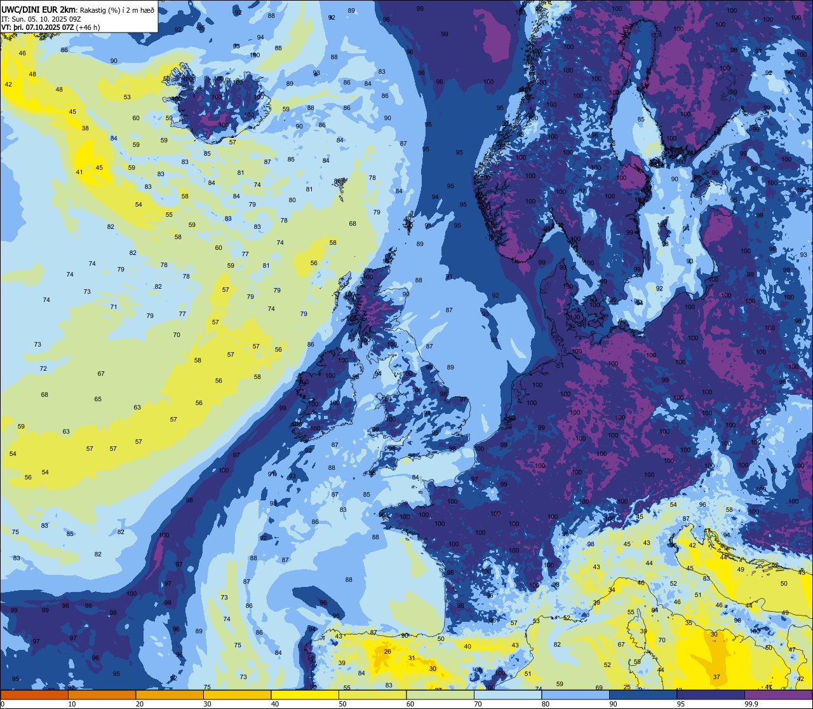Click the map value '38' southwest of Iceland

pos(85,128)
